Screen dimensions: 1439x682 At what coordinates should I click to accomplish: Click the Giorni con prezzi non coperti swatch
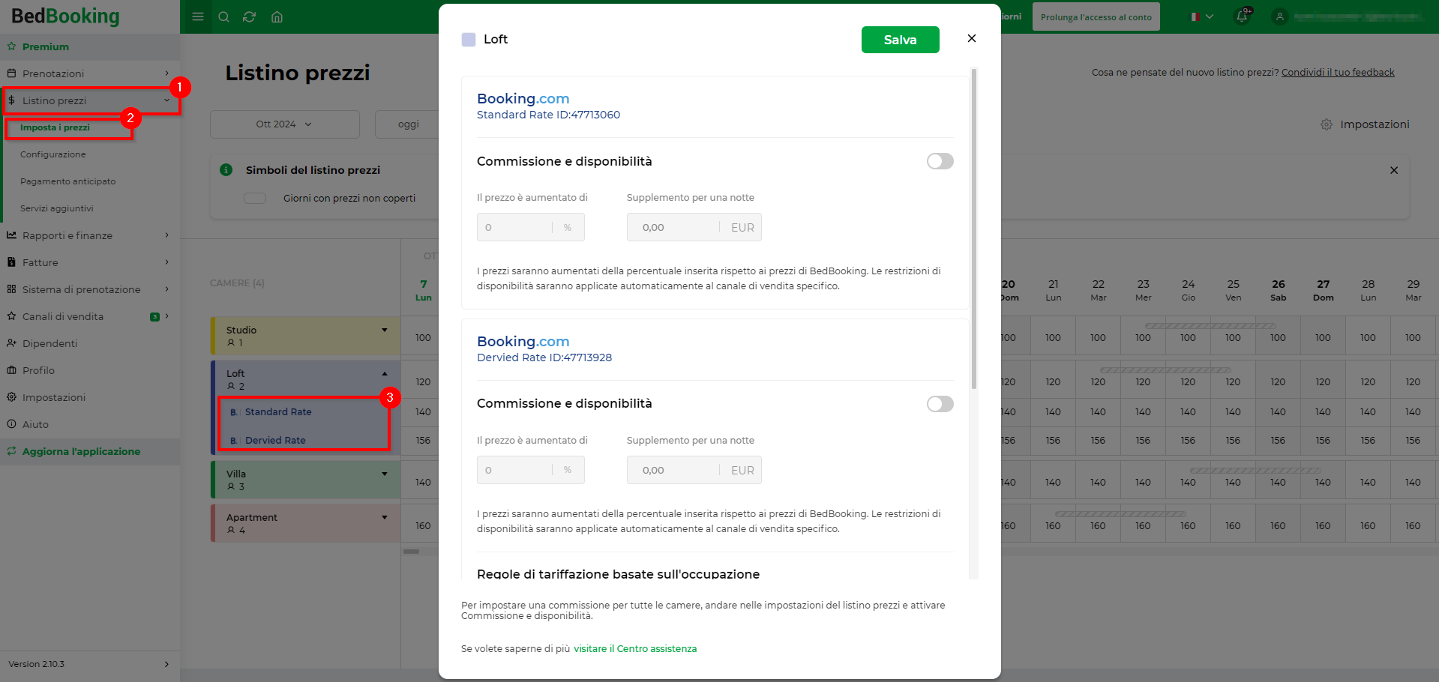[x=255, y=199]
